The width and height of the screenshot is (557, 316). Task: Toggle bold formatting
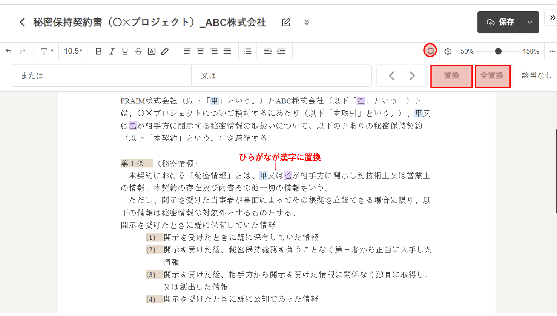coord(98,51)
